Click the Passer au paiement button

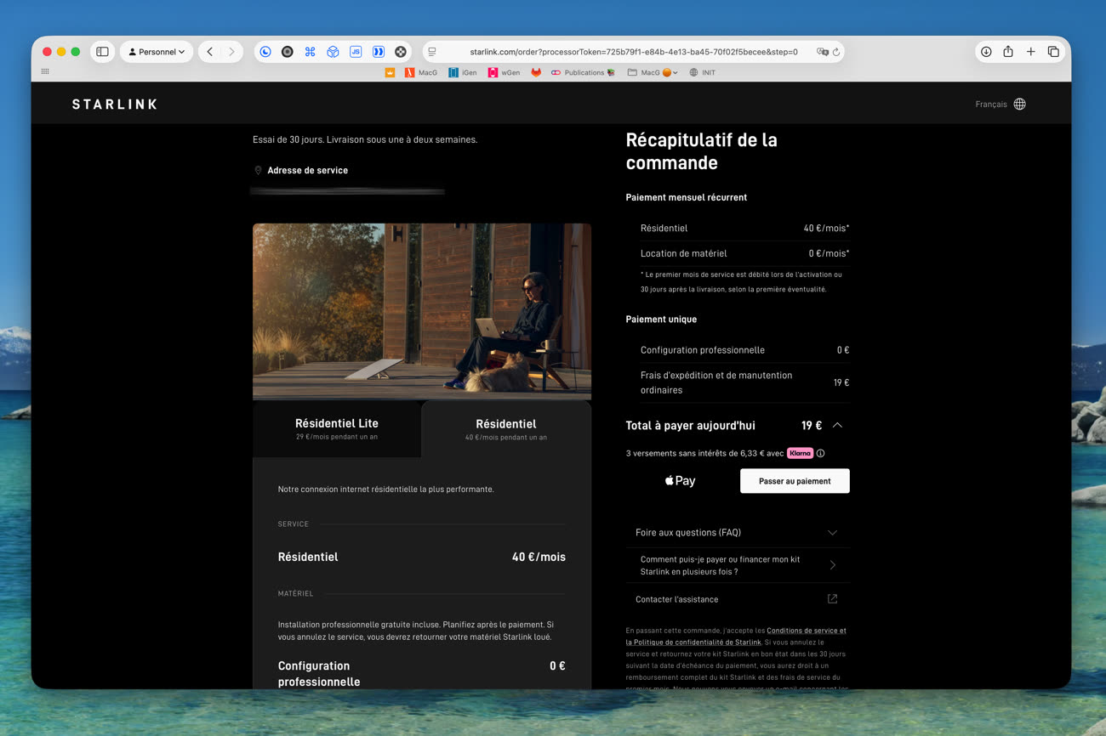pyautogui.click(x=795, y=481)
